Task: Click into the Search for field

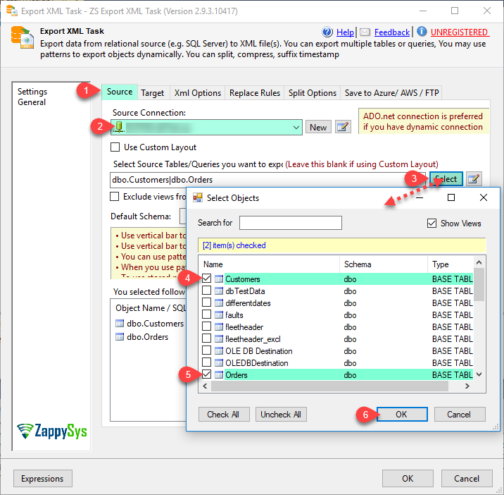Action: point(291,223)
